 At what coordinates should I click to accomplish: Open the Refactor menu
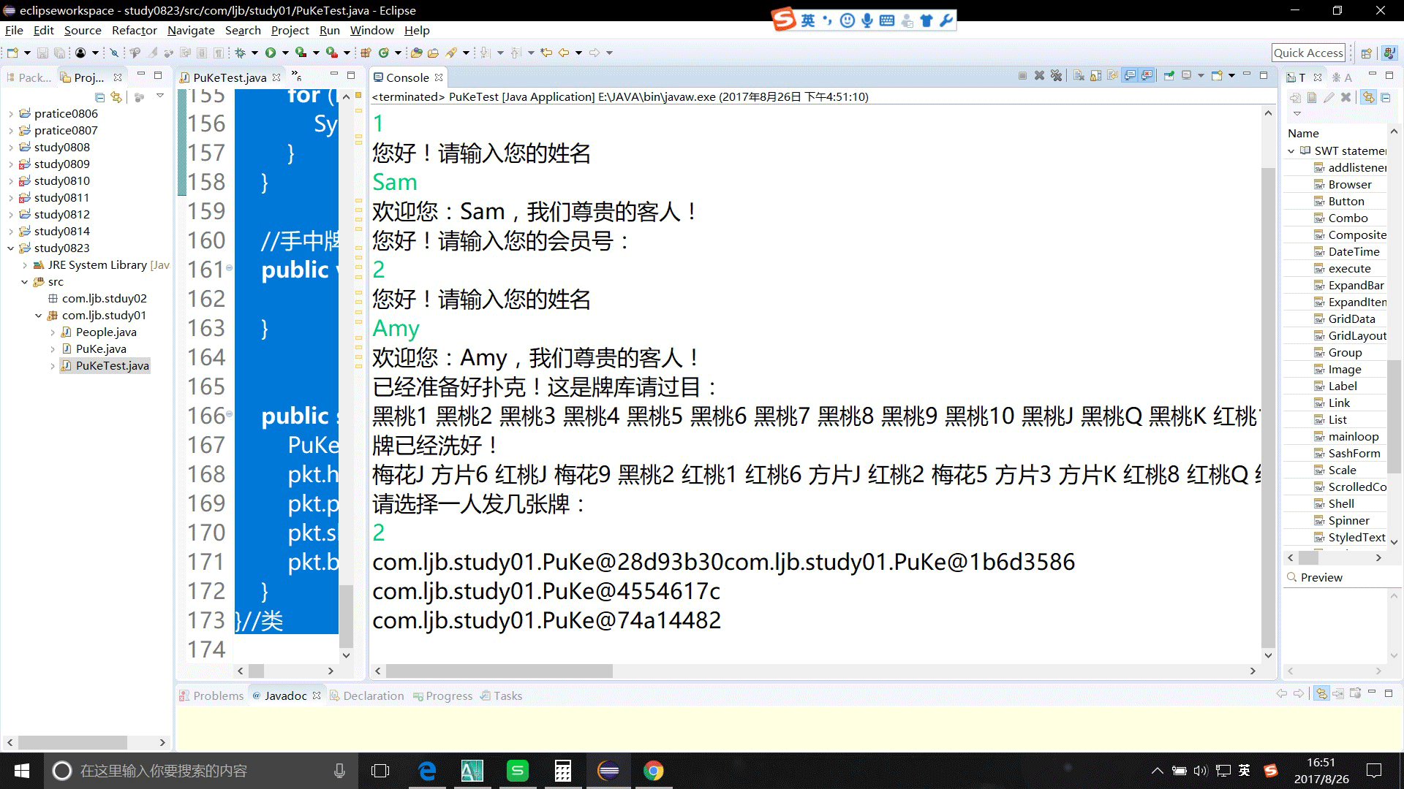coord(134,31)
